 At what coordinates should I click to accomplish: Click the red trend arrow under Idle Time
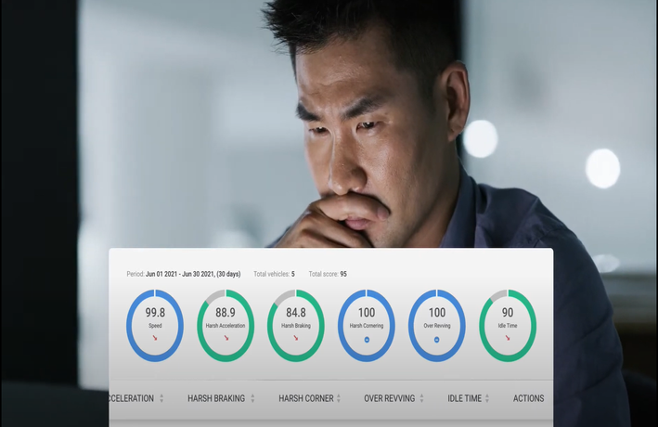coord(508,338)
